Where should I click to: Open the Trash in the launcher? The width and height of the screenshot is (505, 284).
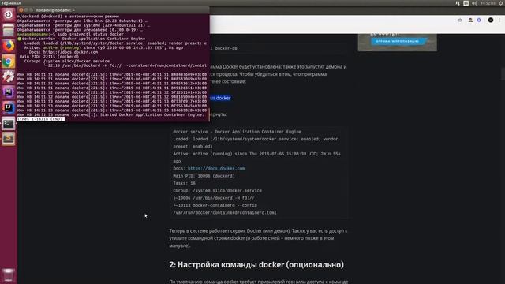point(9,275)
